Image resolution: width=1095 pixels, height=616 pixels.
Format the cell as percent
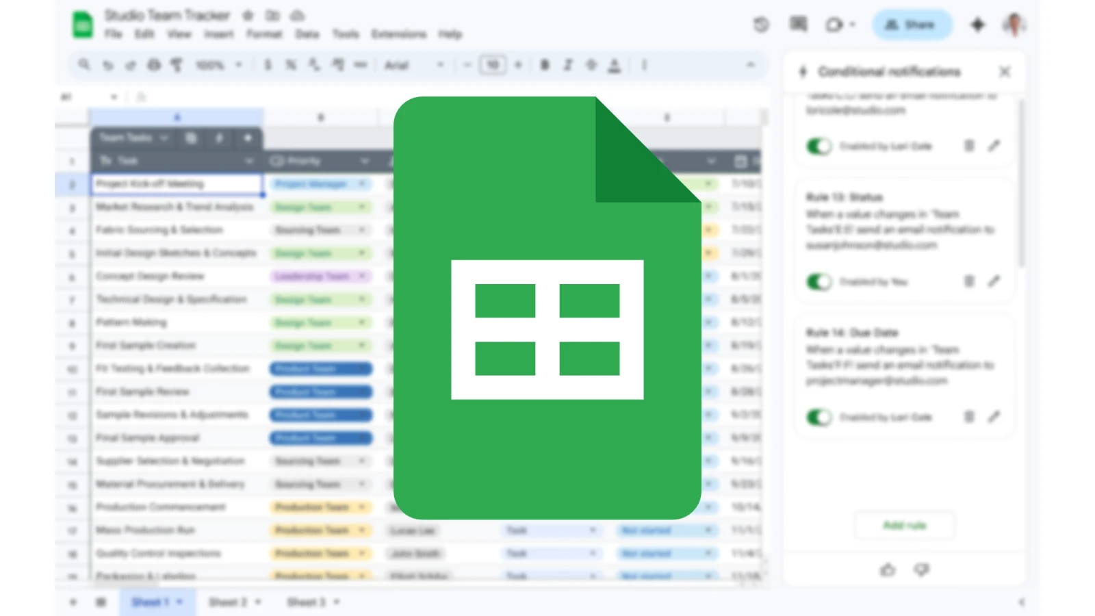tap(291, 65)
